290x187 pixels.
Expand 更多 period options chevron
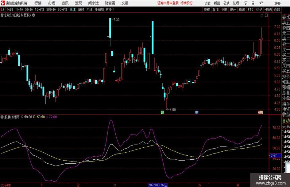[113, 10]
